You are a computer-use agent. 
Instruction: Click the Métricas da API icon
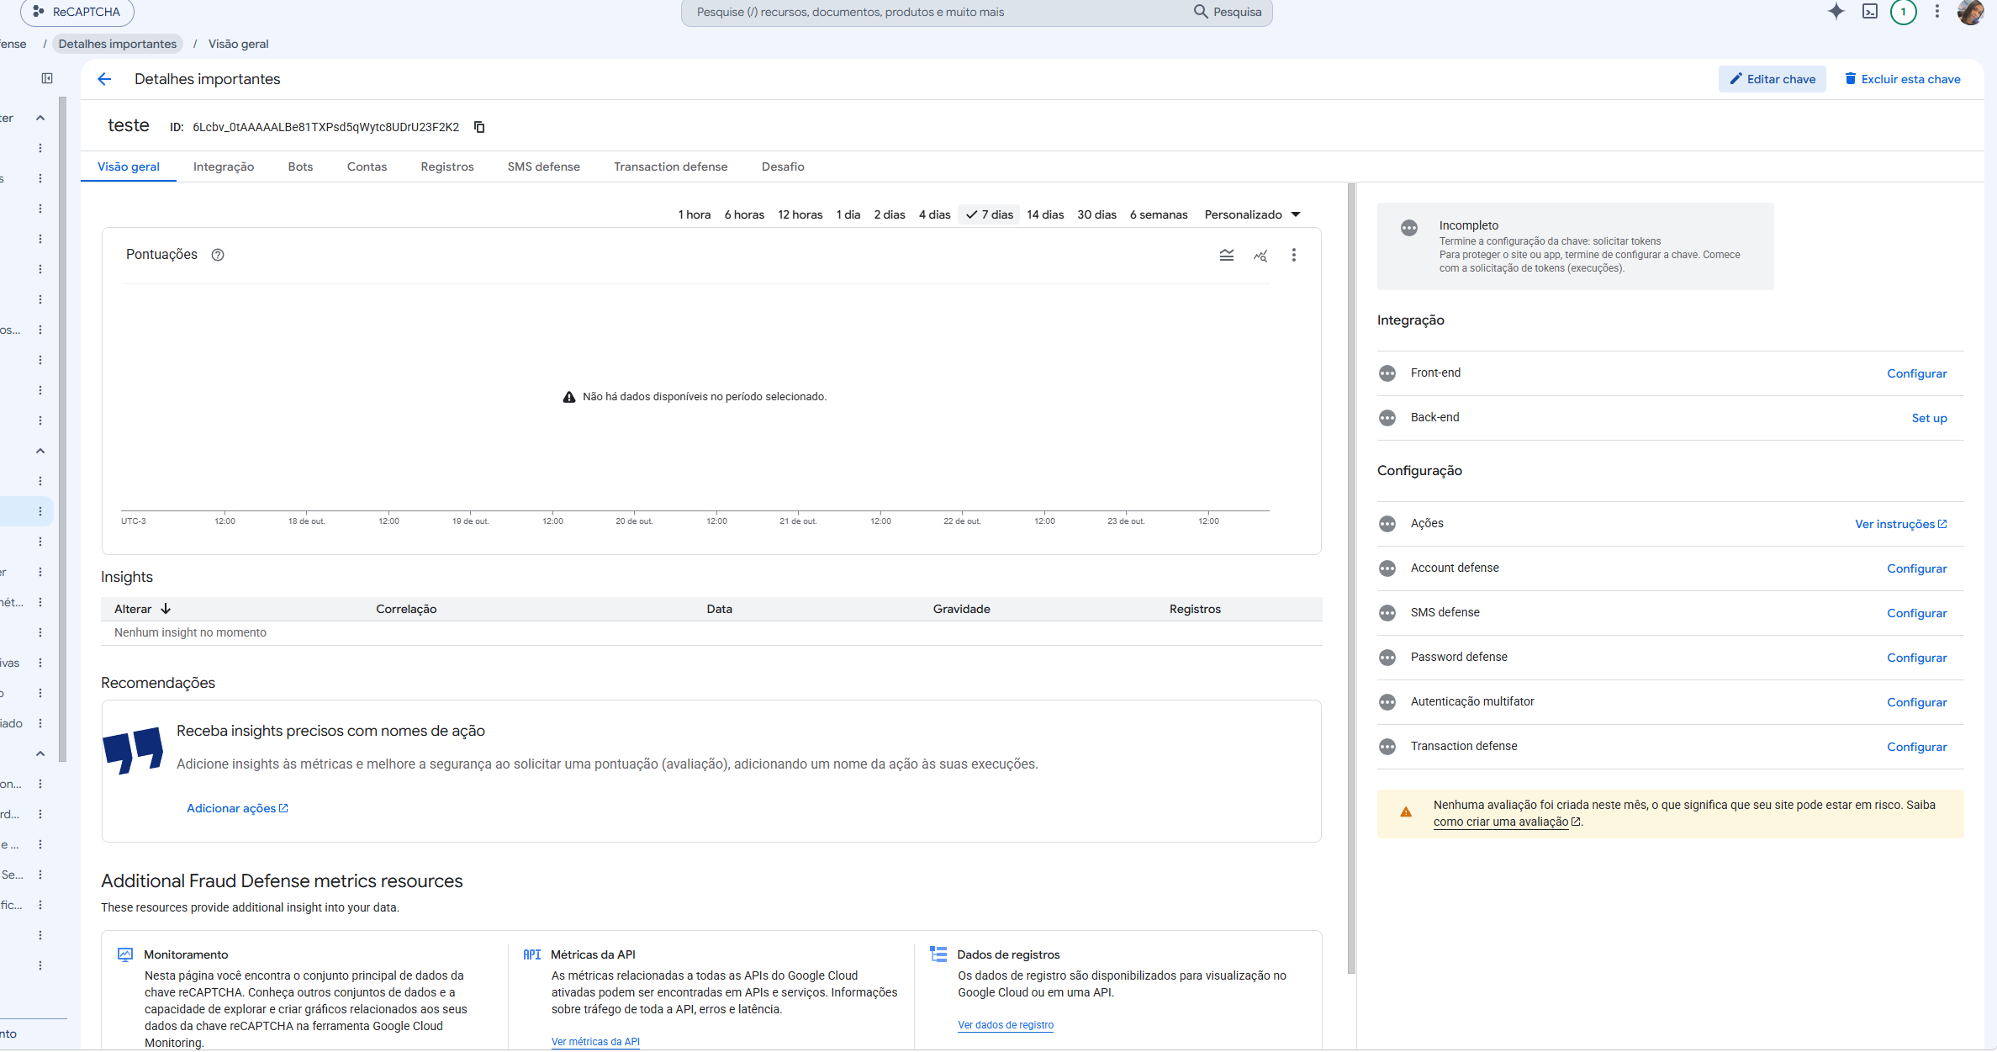532,954
